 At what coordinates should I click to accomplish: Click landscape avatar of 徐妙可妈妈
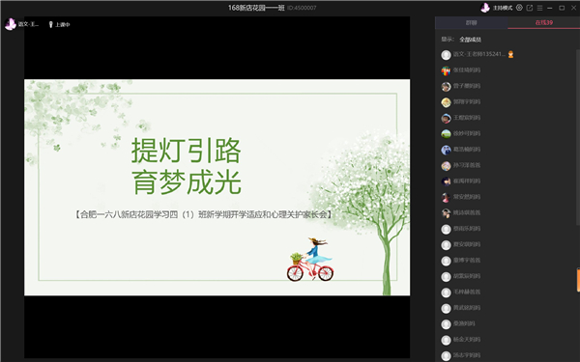[x=446, y=134]
